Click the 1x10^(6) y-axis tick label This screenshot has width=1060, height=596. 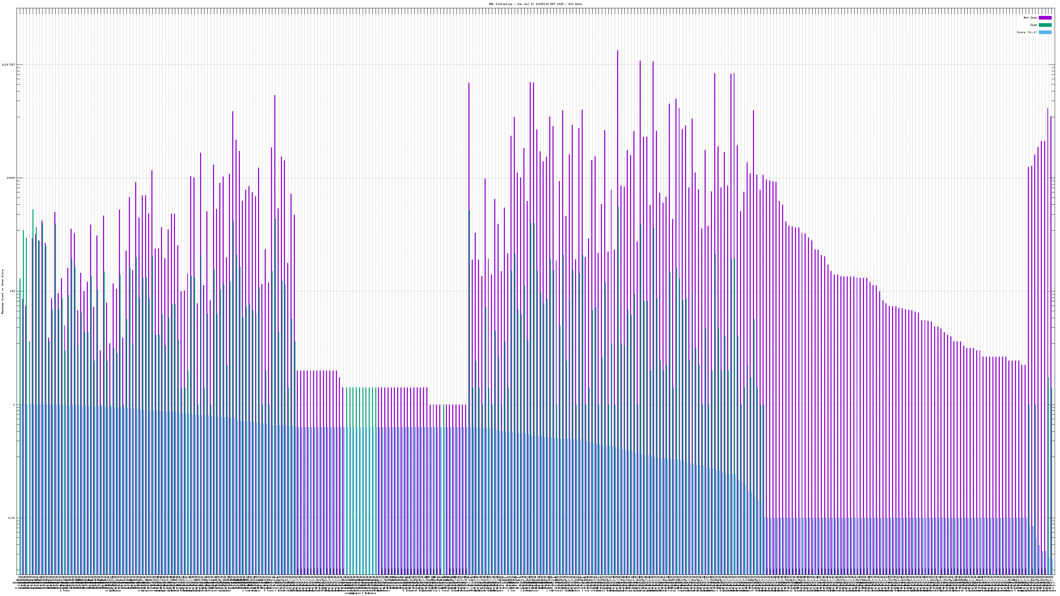tap(8, 65)
